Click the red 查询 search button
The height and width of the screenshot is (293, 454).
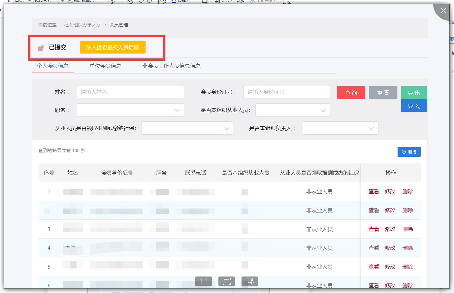[351, 92]
